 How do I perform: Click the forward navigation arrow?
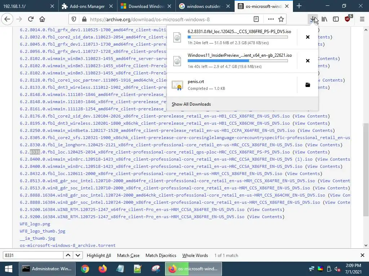[x=19, y=19]
